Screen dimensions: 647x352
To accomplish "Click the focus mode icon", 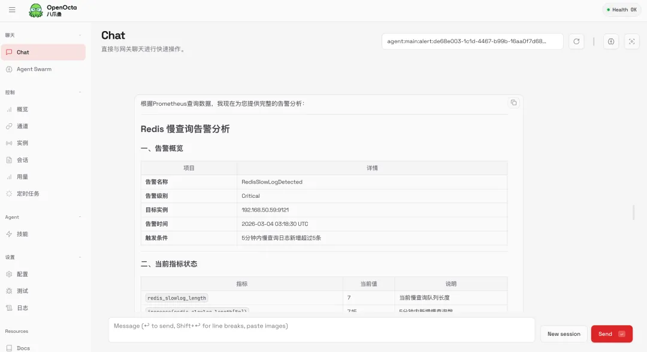I will coord(631,41).
